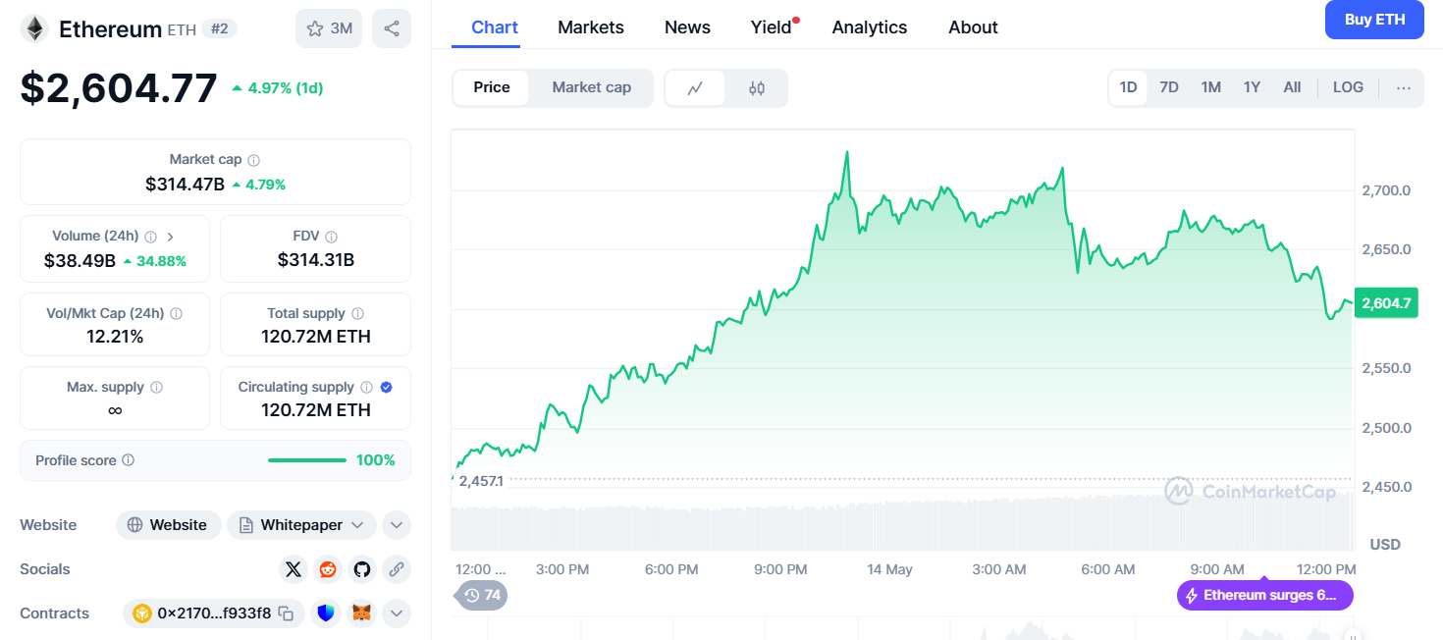Click the blue shield wallet icon
Image resolution: width=1443 pixels, height=640 pixels.
(x=326, y=613)
